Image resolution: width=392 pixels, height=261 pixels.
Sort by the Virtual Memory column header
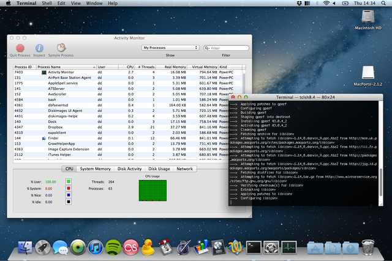click(203, 67)
